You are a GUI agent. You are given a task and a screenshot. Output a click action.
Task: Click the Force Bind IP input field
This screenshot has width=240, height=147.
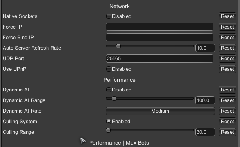click(x=159, y=38)
